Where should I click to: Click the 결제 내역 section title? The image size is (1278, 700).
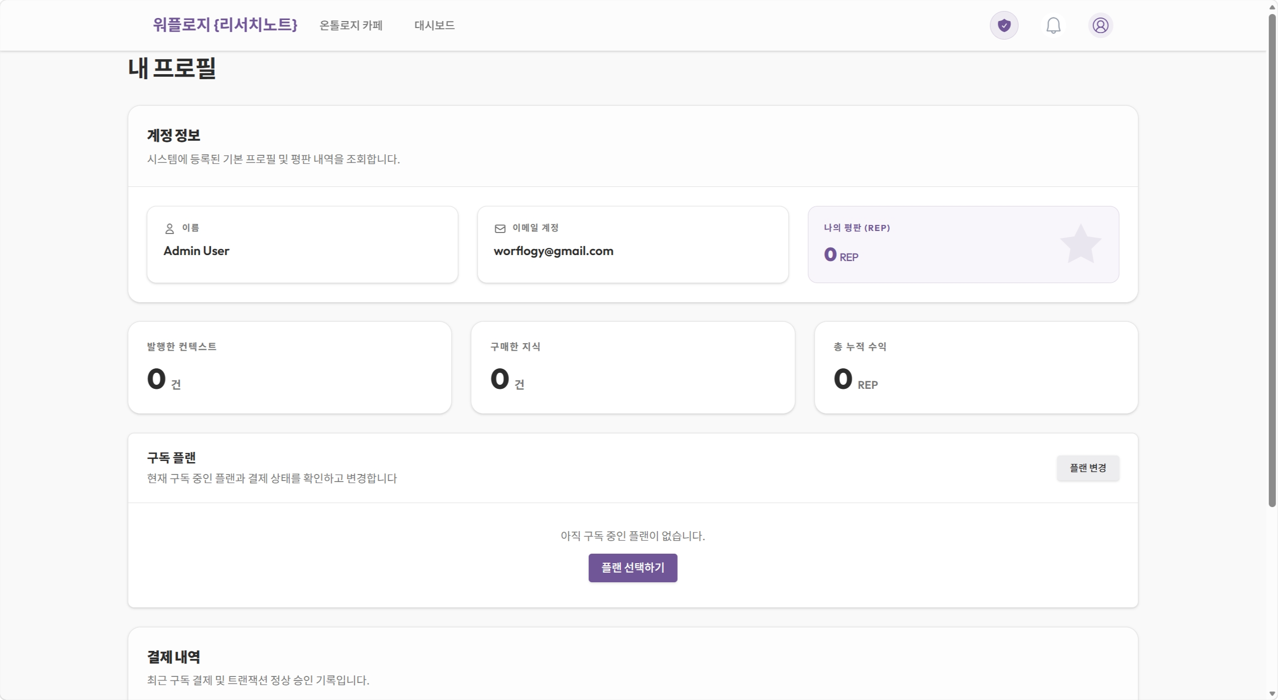[173, 657]
